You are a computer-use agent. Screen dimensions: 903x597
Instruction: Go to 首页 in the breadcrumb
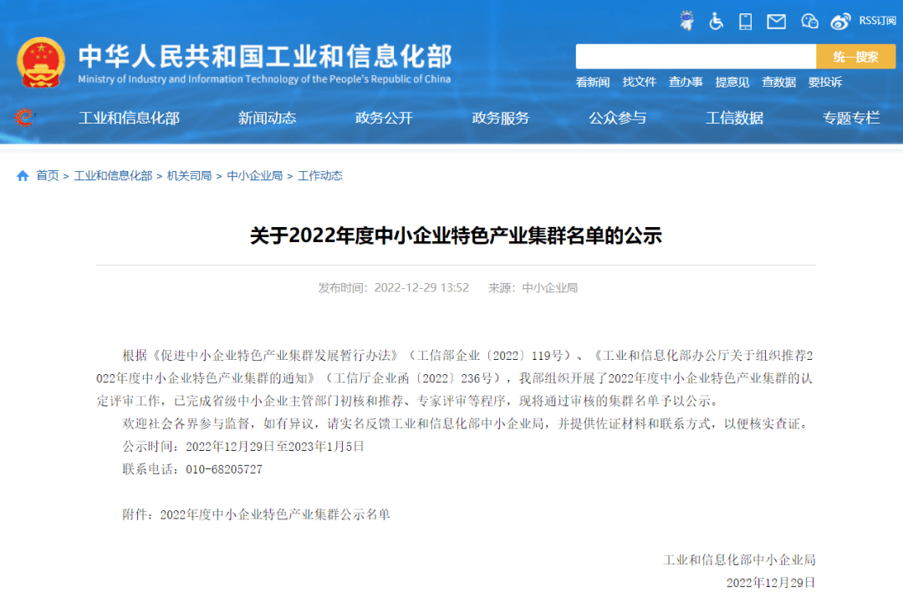pyautogui.click(x=48, y=175)
